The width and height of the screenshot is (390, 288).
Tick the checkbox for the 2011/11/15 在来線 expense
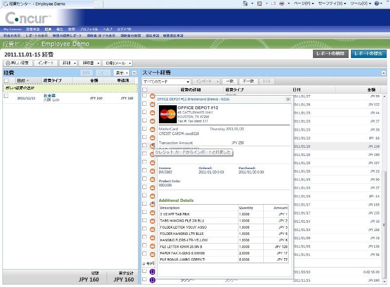tap(6, 96)
